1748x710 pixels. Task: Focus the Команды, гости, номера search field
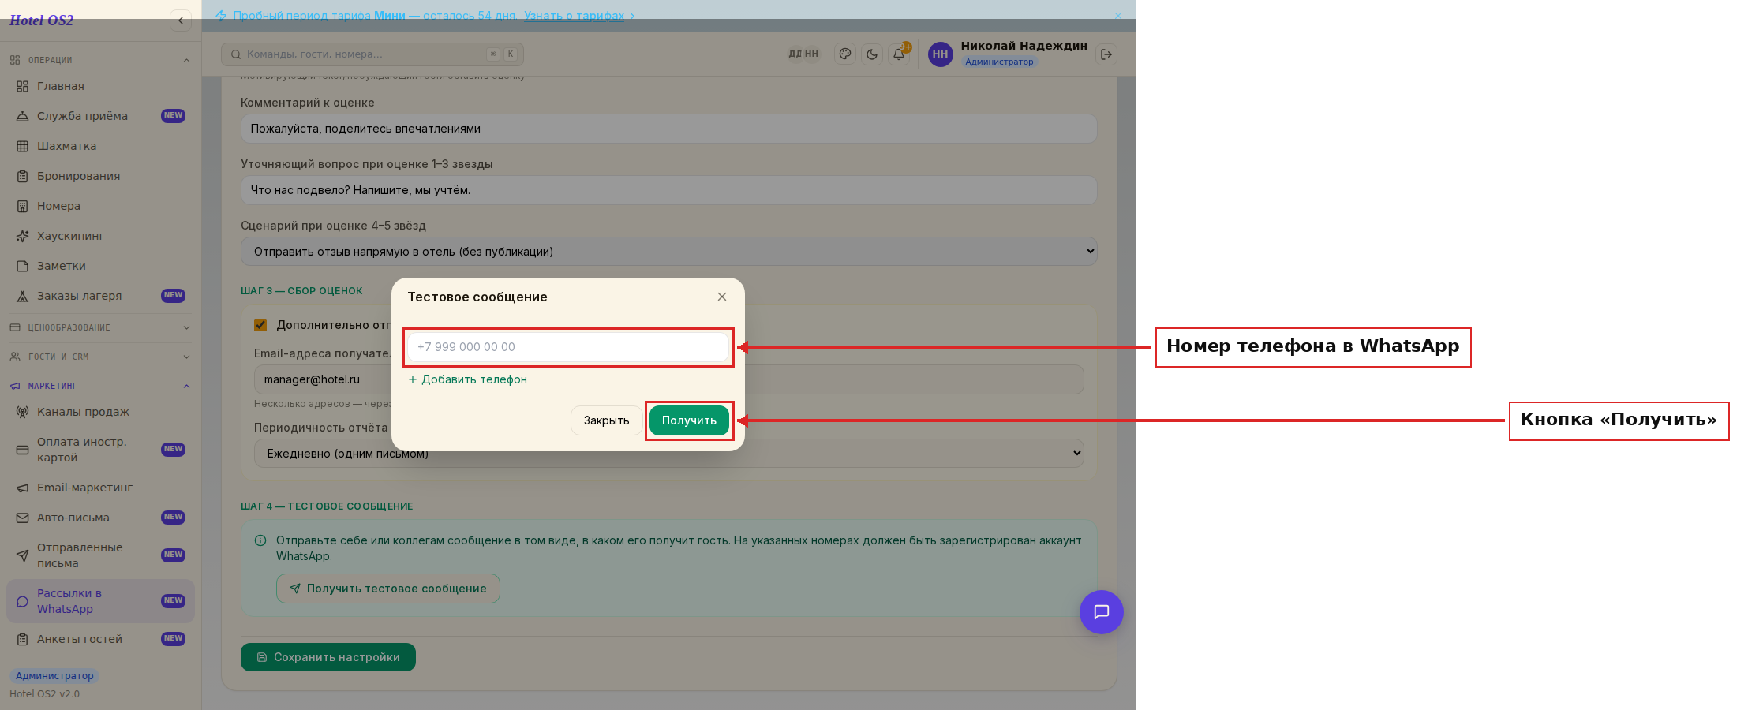[372, 54]
